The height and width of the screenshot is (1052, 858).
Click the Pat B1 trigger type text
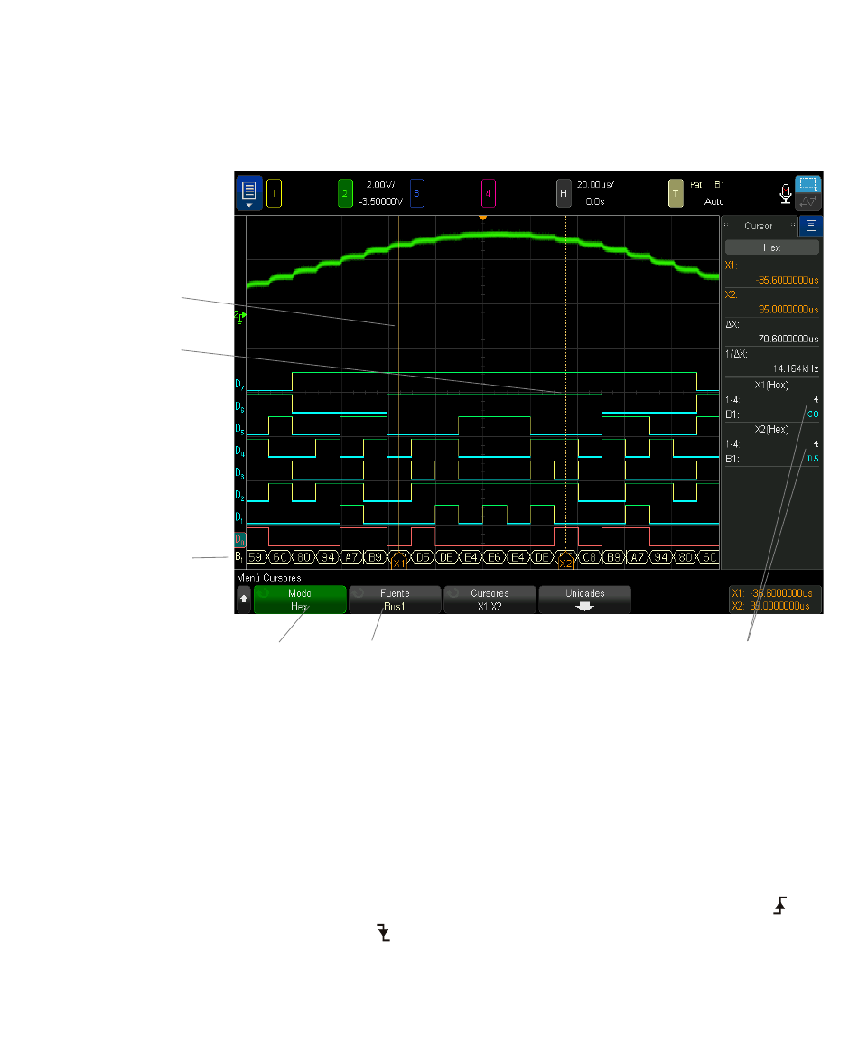point(707,184)
